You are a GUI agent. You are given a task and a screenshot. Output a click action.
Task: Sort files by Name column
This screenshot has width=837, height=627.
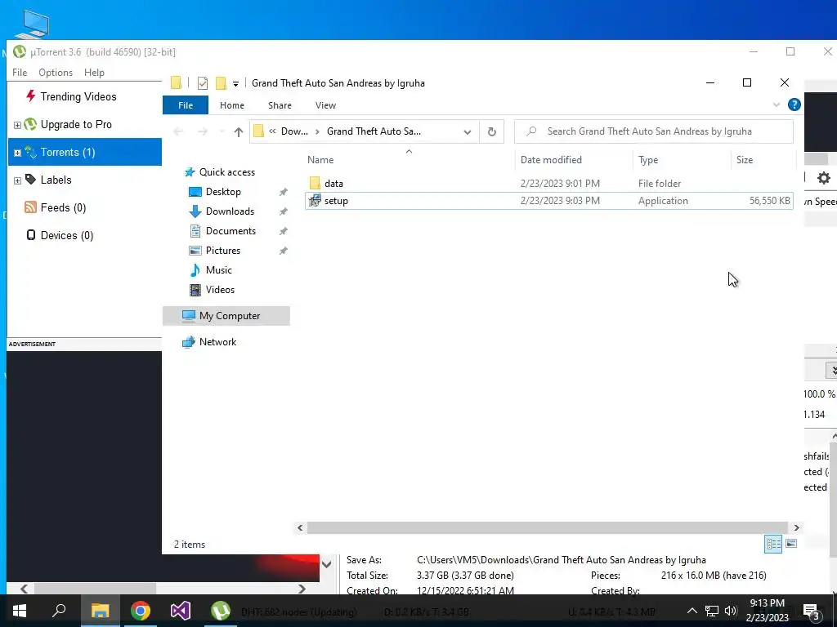[320, 160]
